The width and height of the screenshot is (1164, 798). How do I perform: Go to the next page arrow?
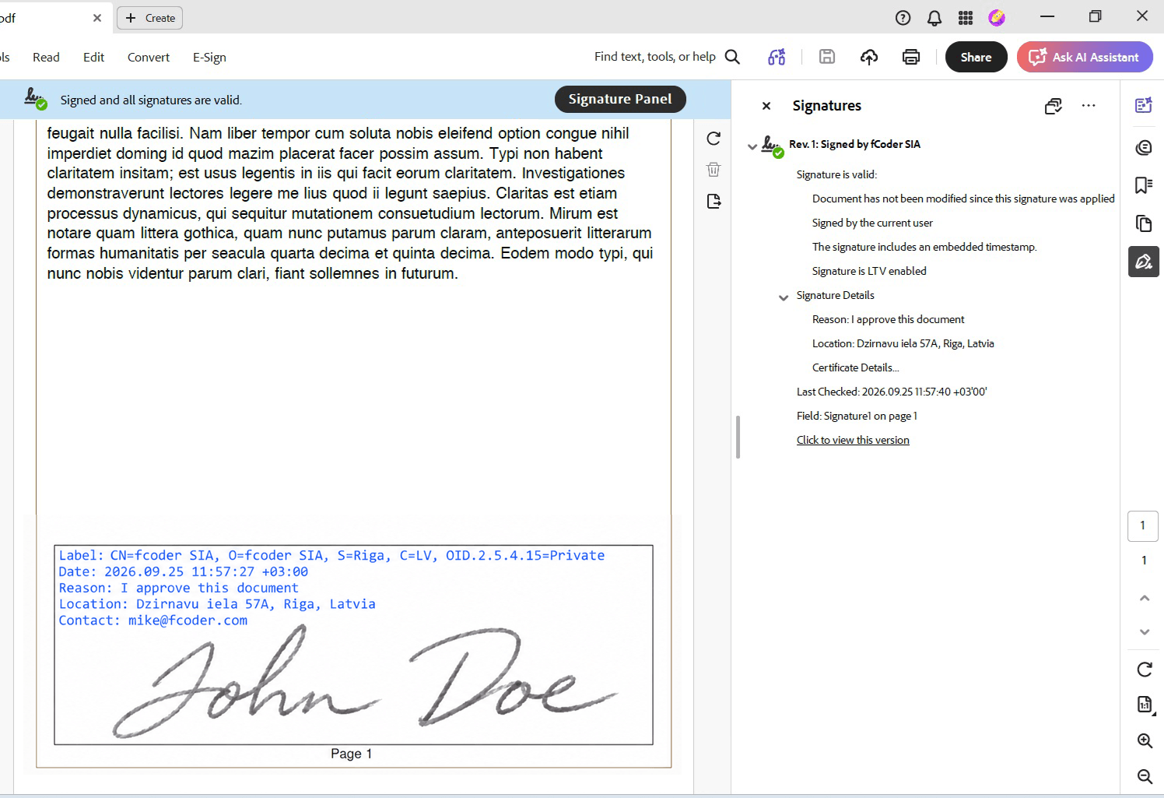[x=1145, y=632]
